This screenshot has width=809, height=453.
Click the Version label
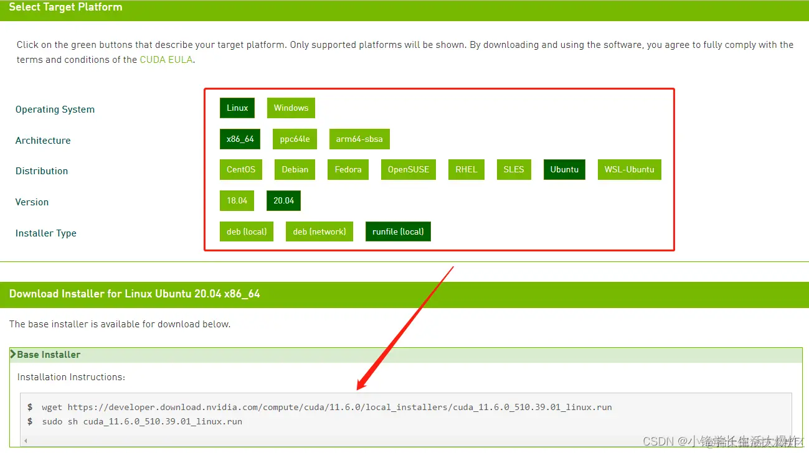(x=32, y=202)
